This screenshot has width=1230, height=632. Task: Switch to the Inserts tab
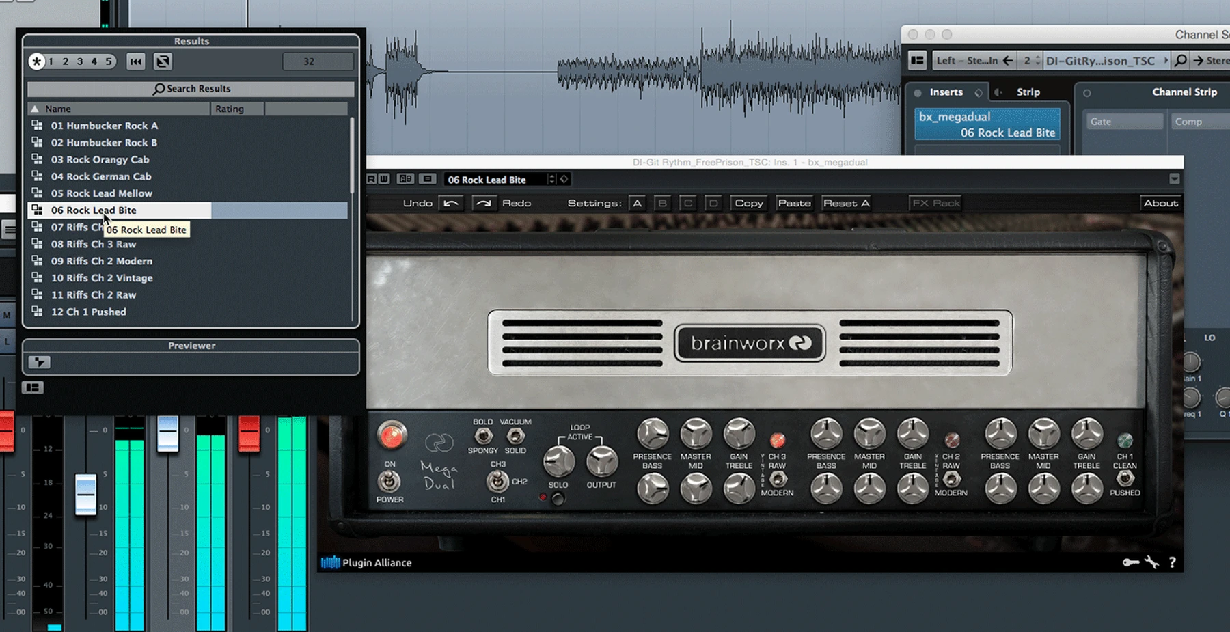[x=946, y=92]
